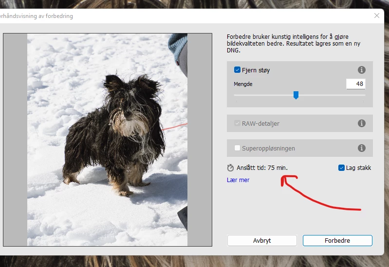The width and height of the screenshot is (389, 267).
Task: Open the Lær mer link
Action: point(238,180)
